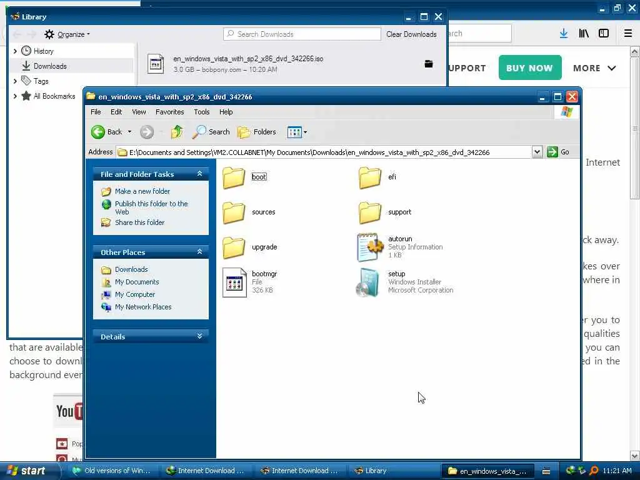
Task: Toggle Firefox sidebar icon
Action: (604, 34)
